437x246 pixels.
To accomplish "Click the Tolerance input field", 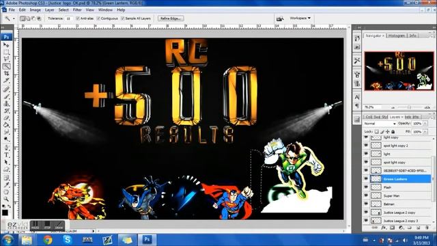I will (x=68, y=18).
